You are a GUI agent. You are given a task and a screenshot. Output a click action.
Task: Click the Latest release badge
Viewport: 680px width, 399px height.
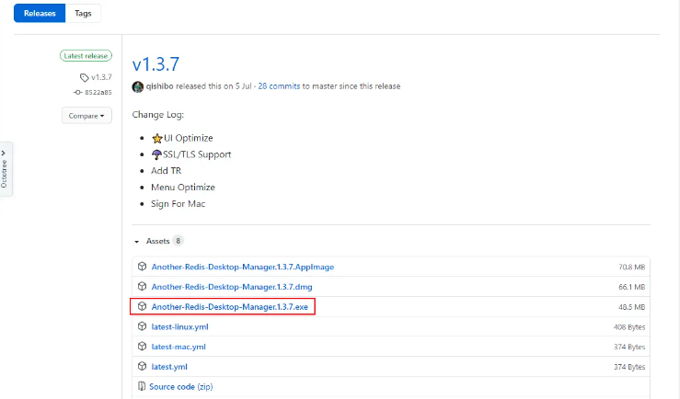point(86,56)
